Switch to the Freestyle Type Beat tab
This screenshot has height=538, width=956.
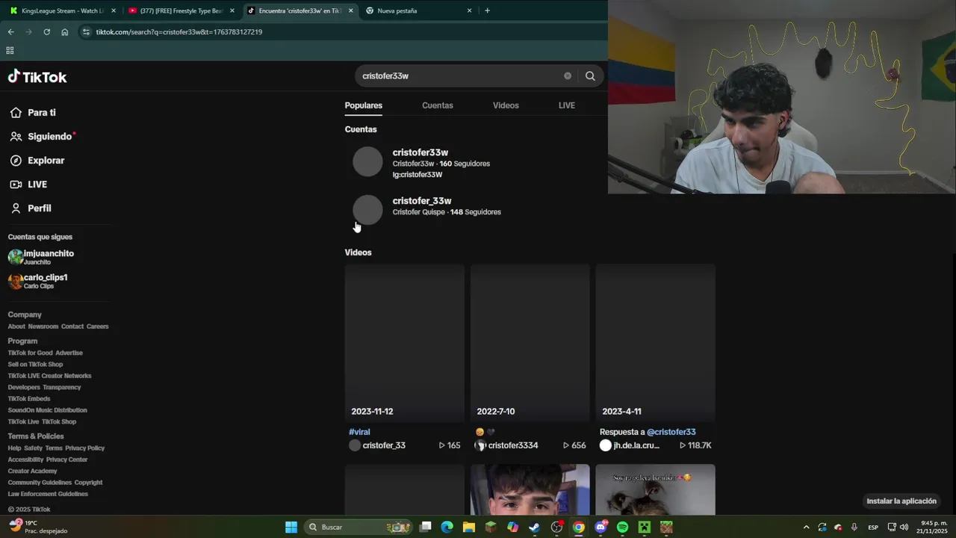181,10
